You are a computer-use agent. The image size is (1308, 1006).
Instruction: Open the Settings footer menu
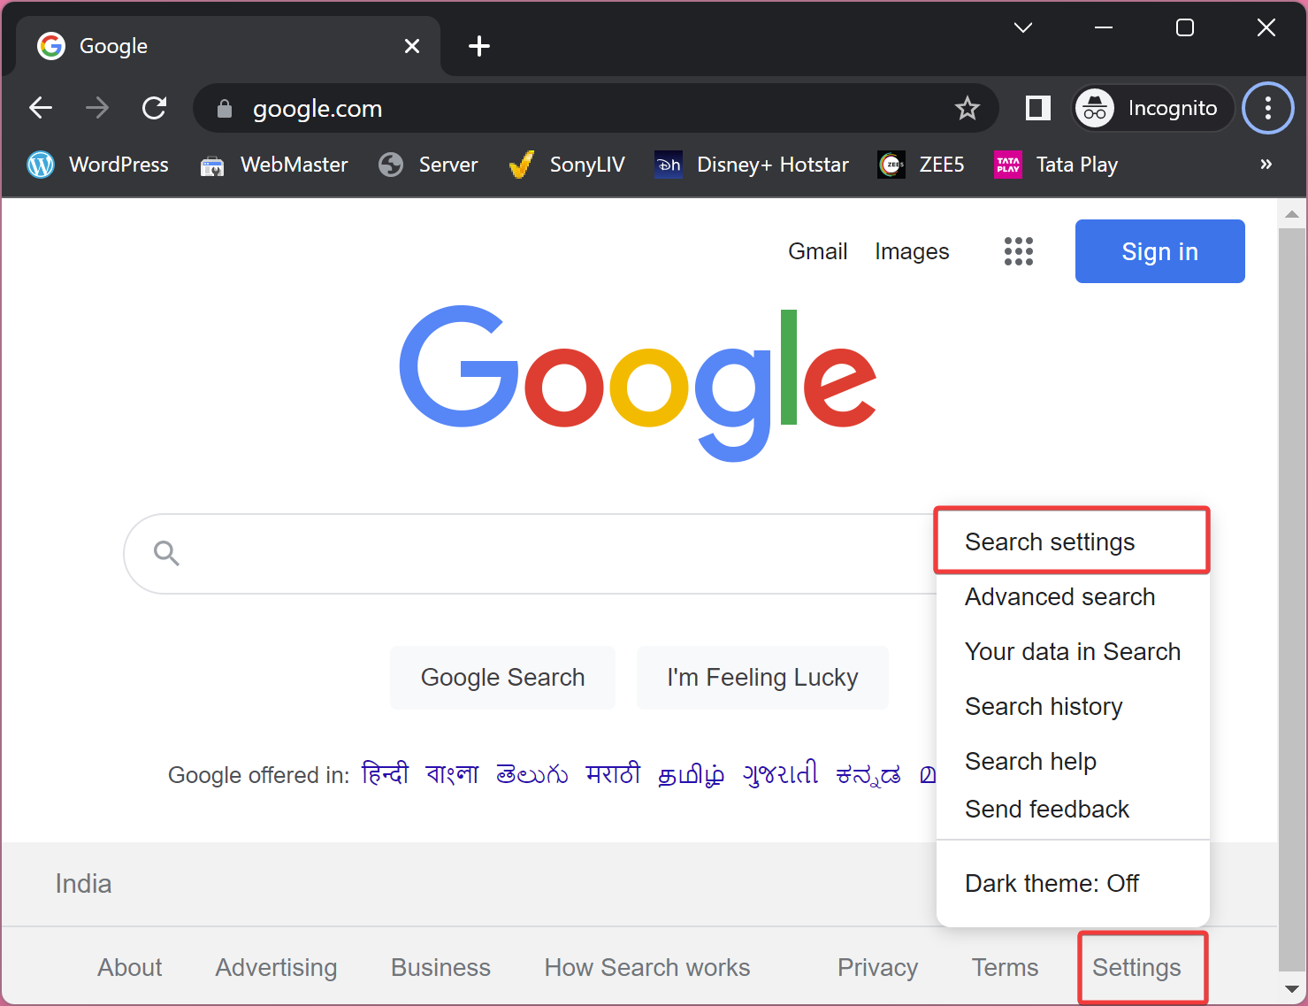tap(1136, 967)
